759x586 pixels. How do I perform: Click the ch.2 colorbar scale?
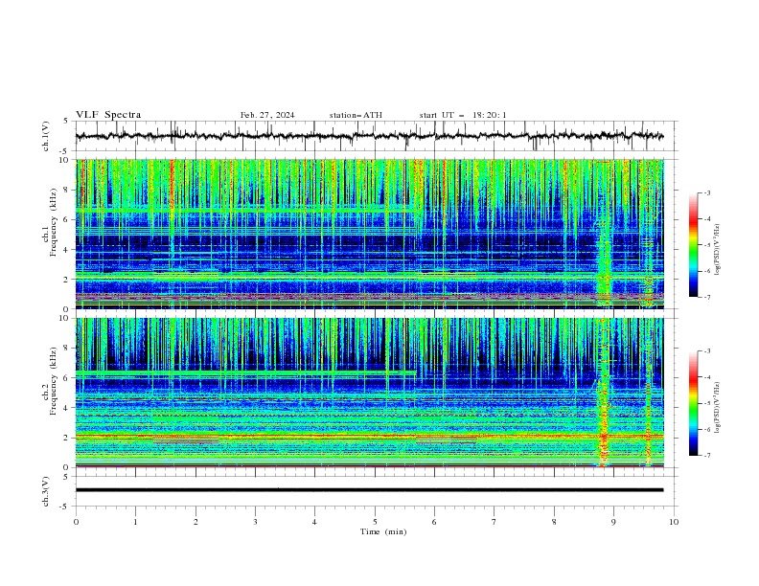pos(693,403)
